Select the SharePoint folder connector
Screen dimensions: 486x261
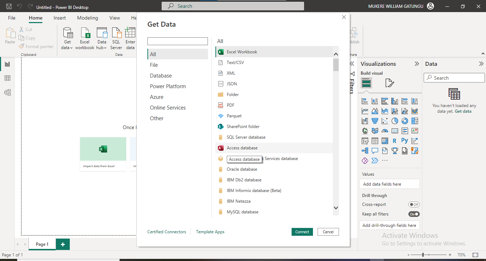coord(274,127)
